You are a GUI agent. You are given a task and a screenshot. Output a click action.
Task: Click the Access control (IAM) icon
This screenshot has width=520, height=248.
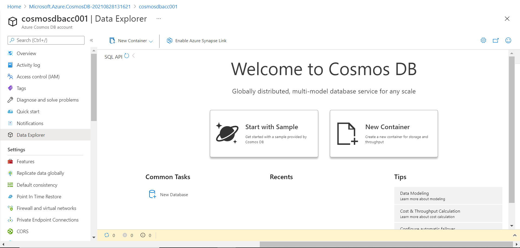pyautogui.click(x=10, y=76)
